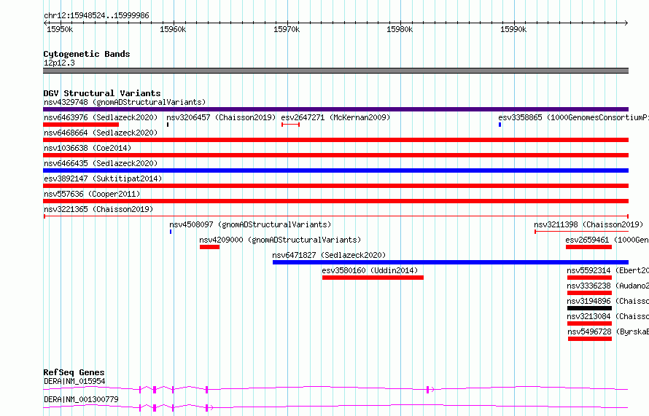
Task: Select the black nsv3194896 variant bar
Action: tap(589, 308)
